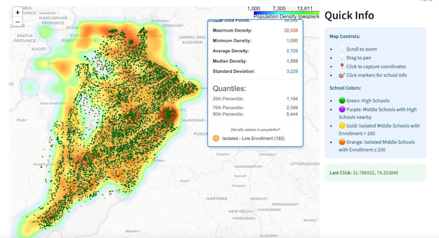The image size is (439, 238).
Task: Click the School Colors label
Action: 345,88
